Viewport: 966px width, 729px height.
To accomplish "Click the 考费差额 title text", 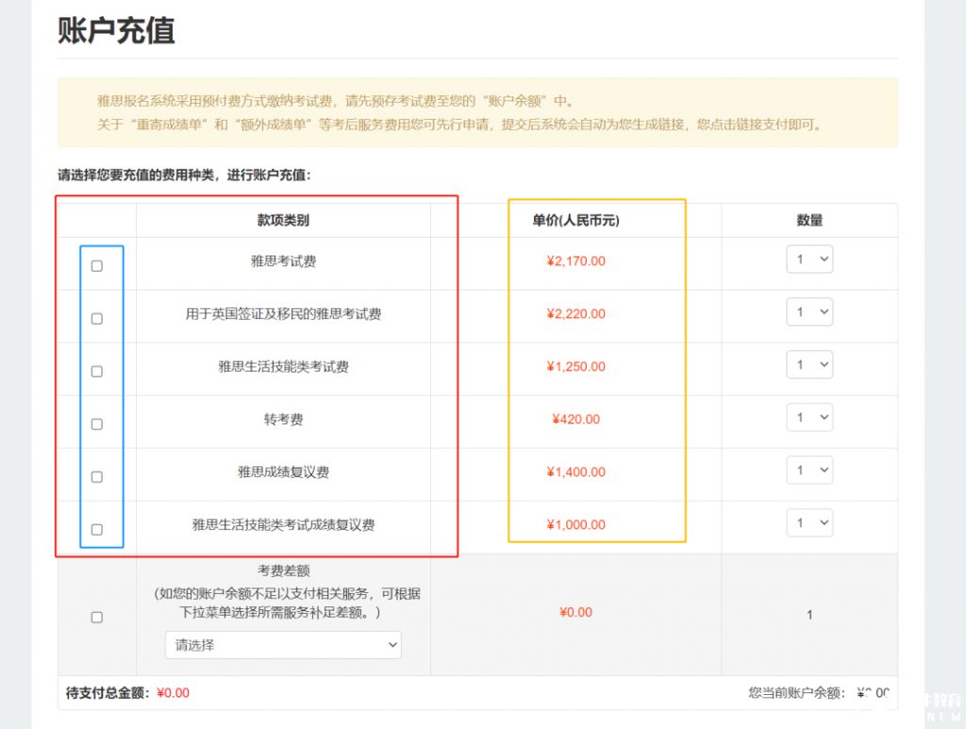I will click(x=283, y=571).
